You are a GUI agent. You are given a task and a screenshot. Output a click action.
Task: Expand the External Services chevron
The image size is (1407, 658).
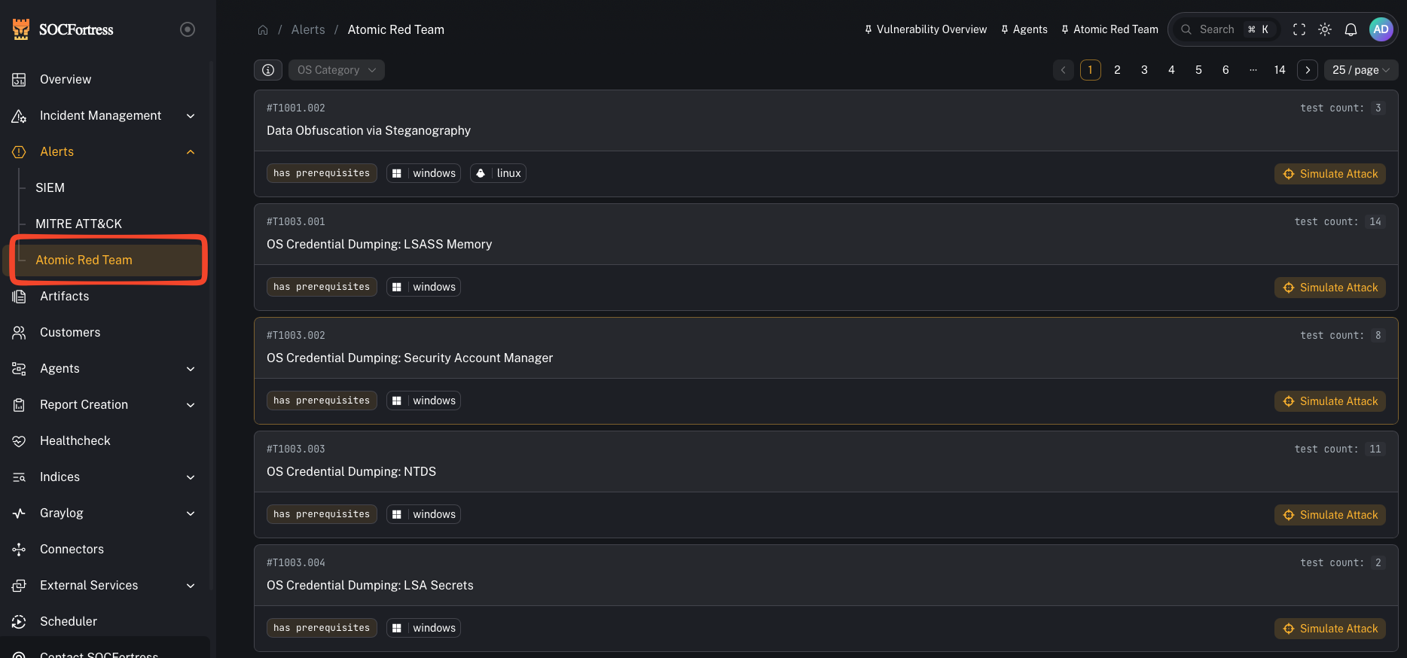(x=191, y=586)
